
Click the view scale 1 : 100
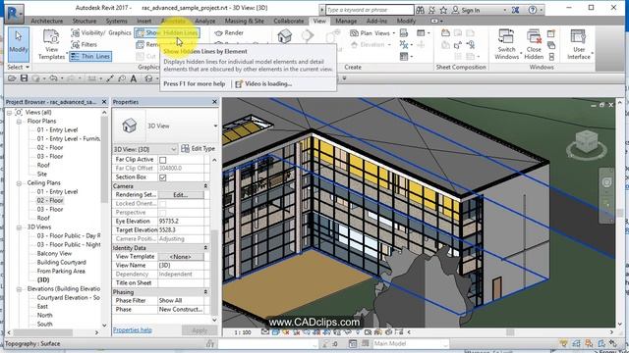click(243, 332)
